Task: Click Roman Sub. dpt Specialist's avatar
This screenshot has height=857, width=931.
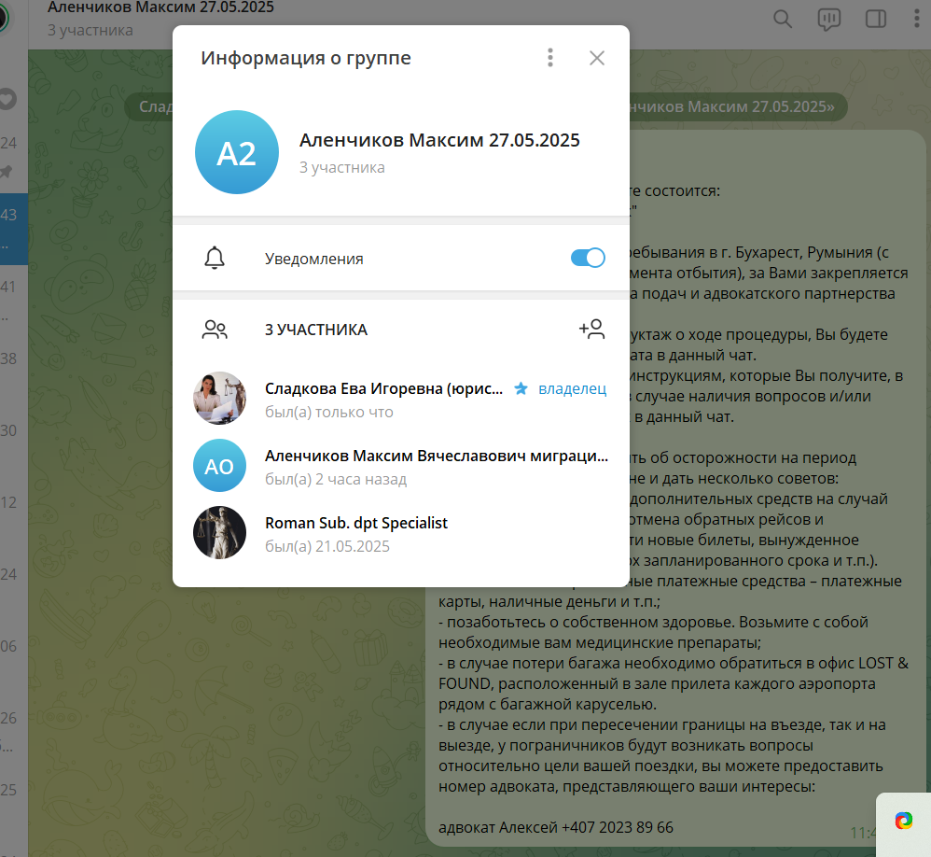Action: (219, 532)
